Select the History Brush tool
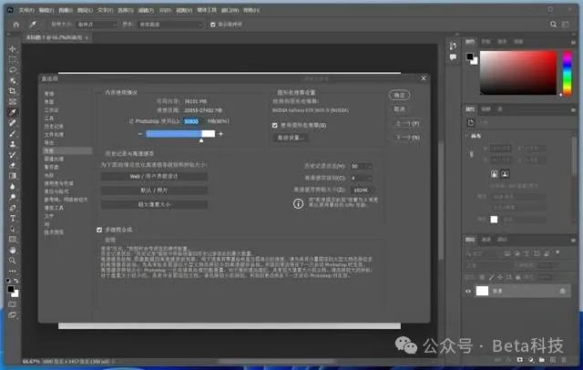The width and height of the screenshot is (583, 370). (12, 155)
